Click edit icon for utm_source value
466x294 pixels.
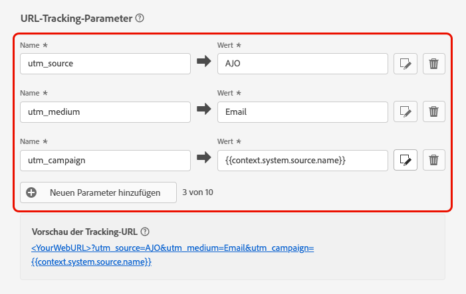406,64
